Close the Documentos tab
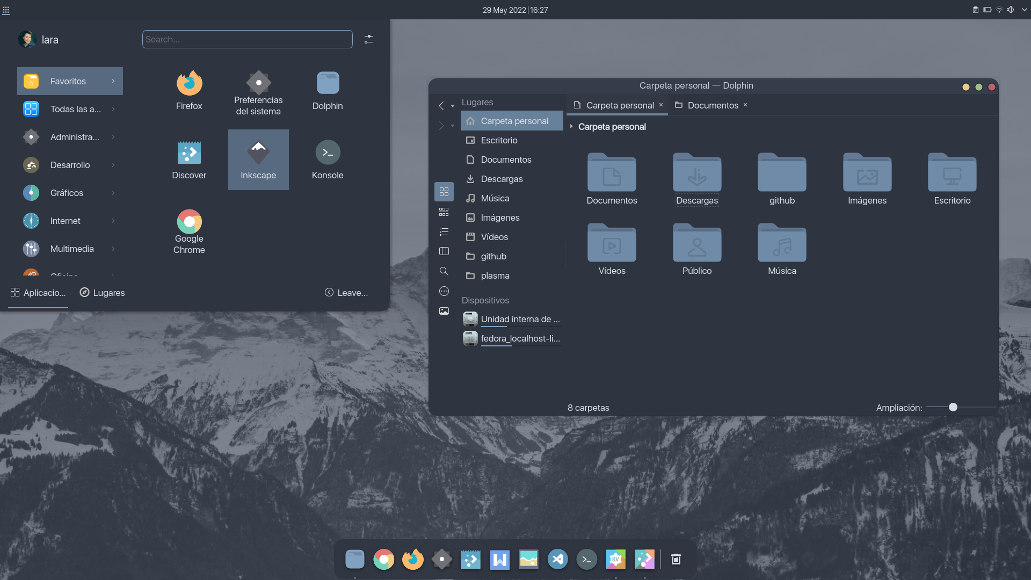 745,105
